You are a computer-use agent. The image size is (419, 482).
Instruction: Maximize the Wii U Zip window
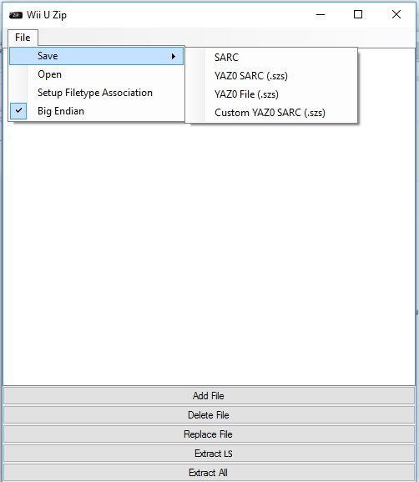pyautogui.click(x=358, y=14)
